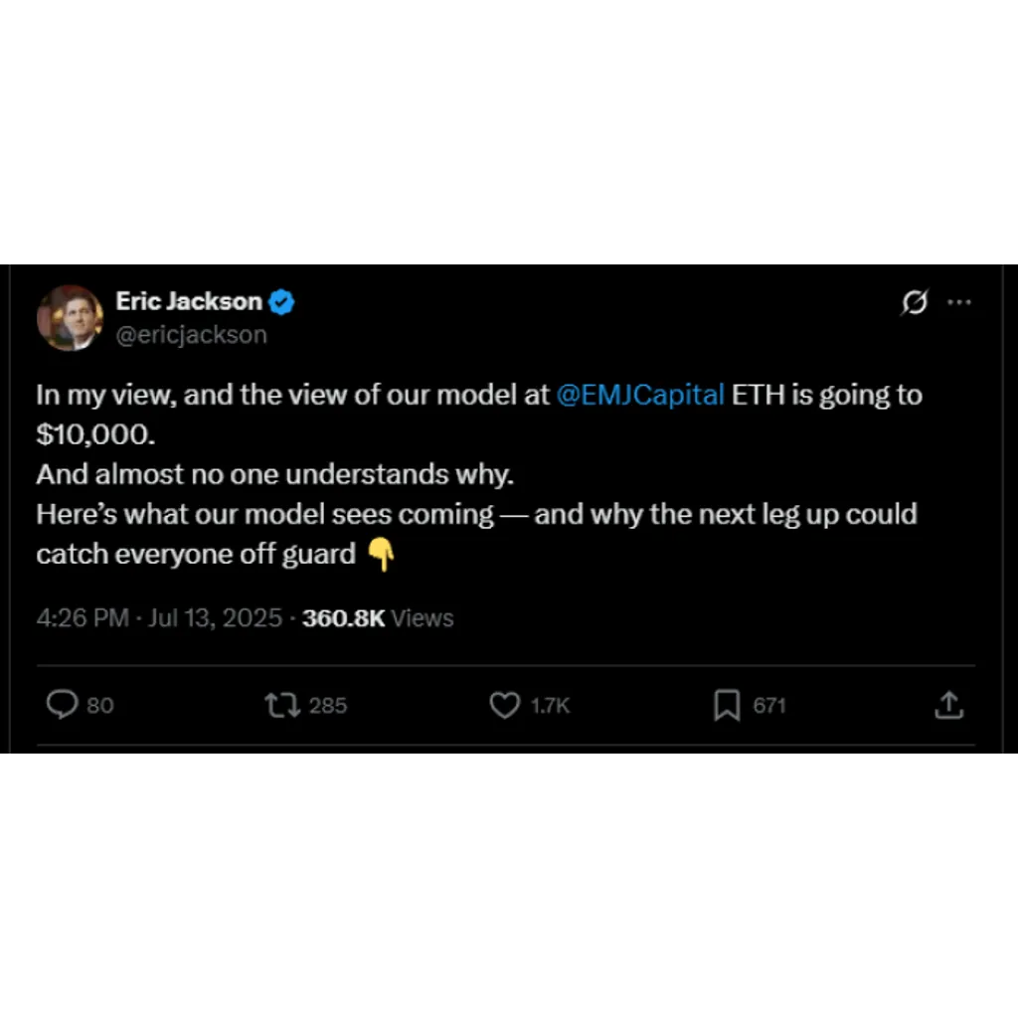
Task: Click the 285 reposts count
Action: pos(328,706)
